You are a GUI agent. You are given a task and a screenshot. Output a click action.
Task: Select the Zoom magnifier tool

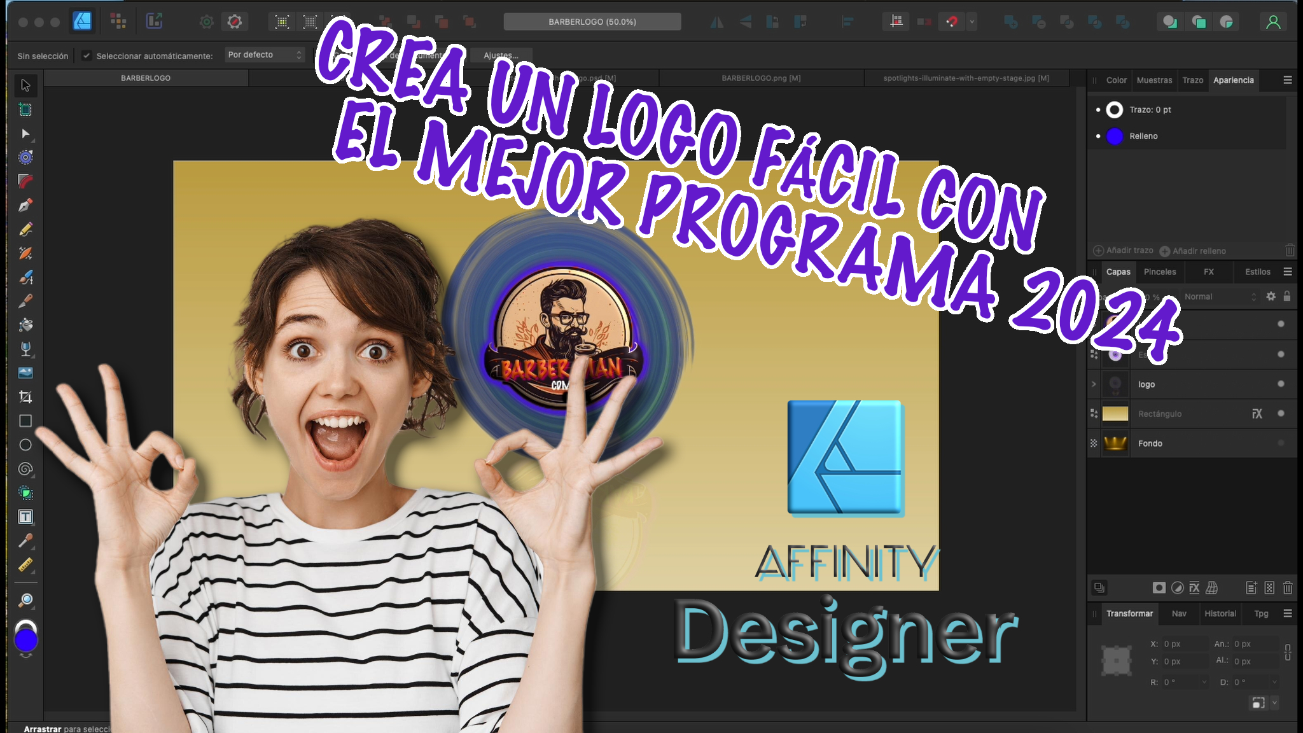pyautogui.click(x=25, y=600)
